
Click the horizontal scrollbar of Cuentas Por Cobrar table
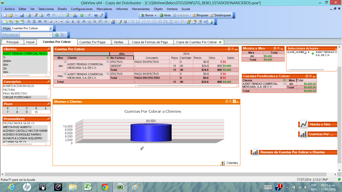(x=179, y=85)
